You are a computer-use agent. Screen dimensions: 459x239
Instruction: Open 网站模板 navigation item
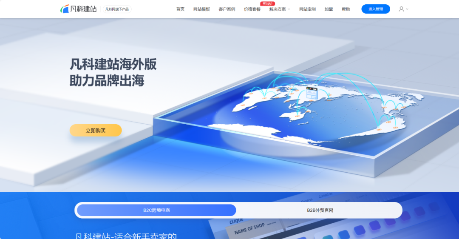201,9
